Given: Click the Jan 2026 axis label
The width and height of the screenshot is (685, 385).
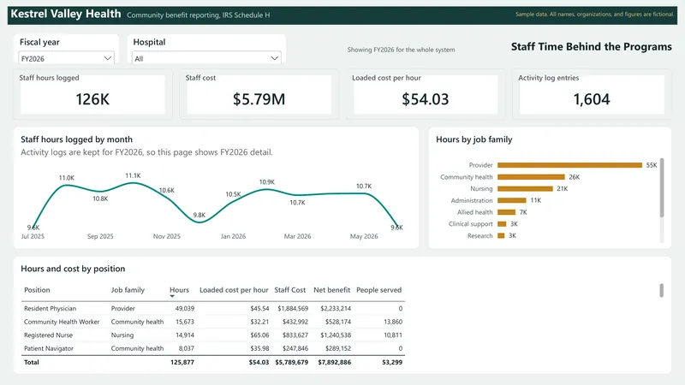Looking at the screenshot, I should [233, 236].
